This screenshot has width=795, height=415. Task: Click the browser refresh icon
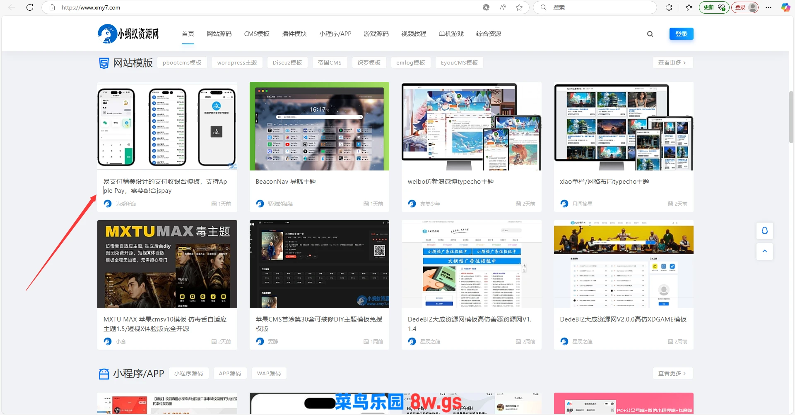30,7
